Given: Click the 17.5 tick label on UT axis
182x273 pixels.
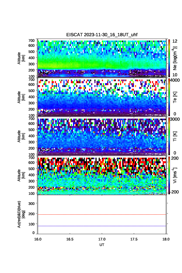Looking at the screenshot, I should click(x=134, y=239).
